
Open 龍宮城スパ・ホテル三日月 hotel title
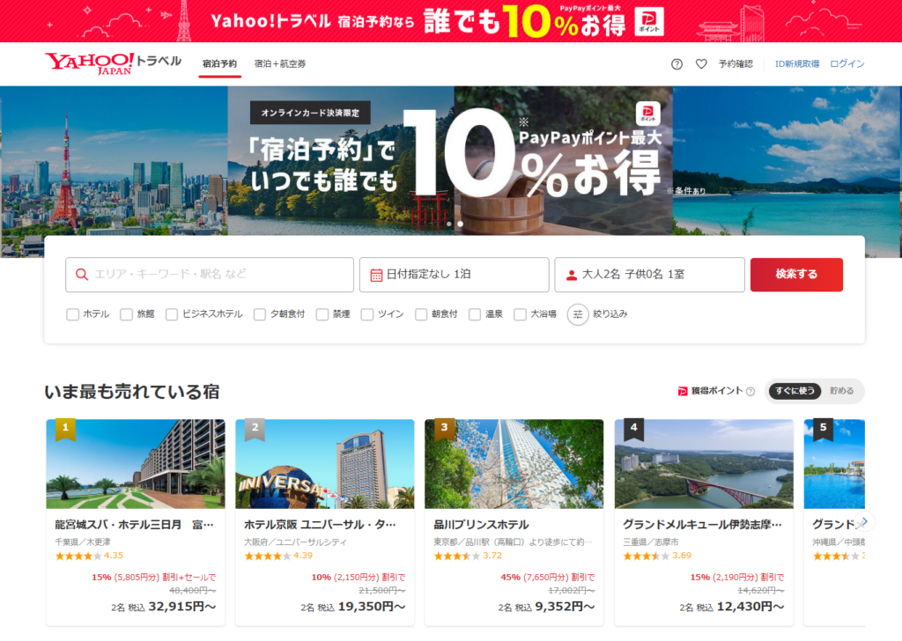click(x=134, y=525)
